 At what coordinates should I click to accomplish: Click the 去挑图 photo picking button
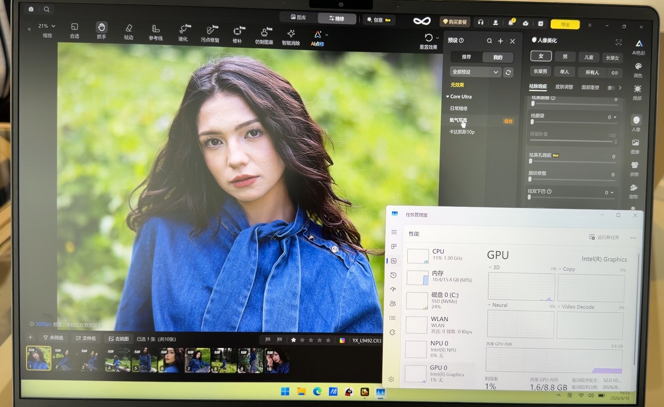click(118, 339)
